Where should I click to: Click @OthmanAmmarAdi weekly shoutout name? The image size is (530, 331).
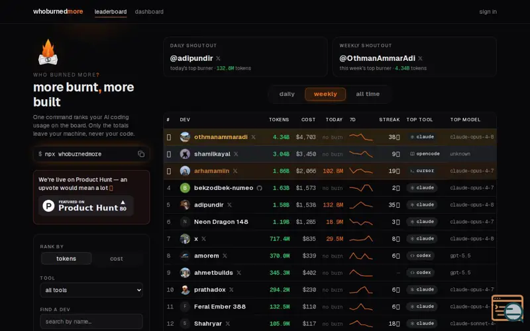pos(377,58)
